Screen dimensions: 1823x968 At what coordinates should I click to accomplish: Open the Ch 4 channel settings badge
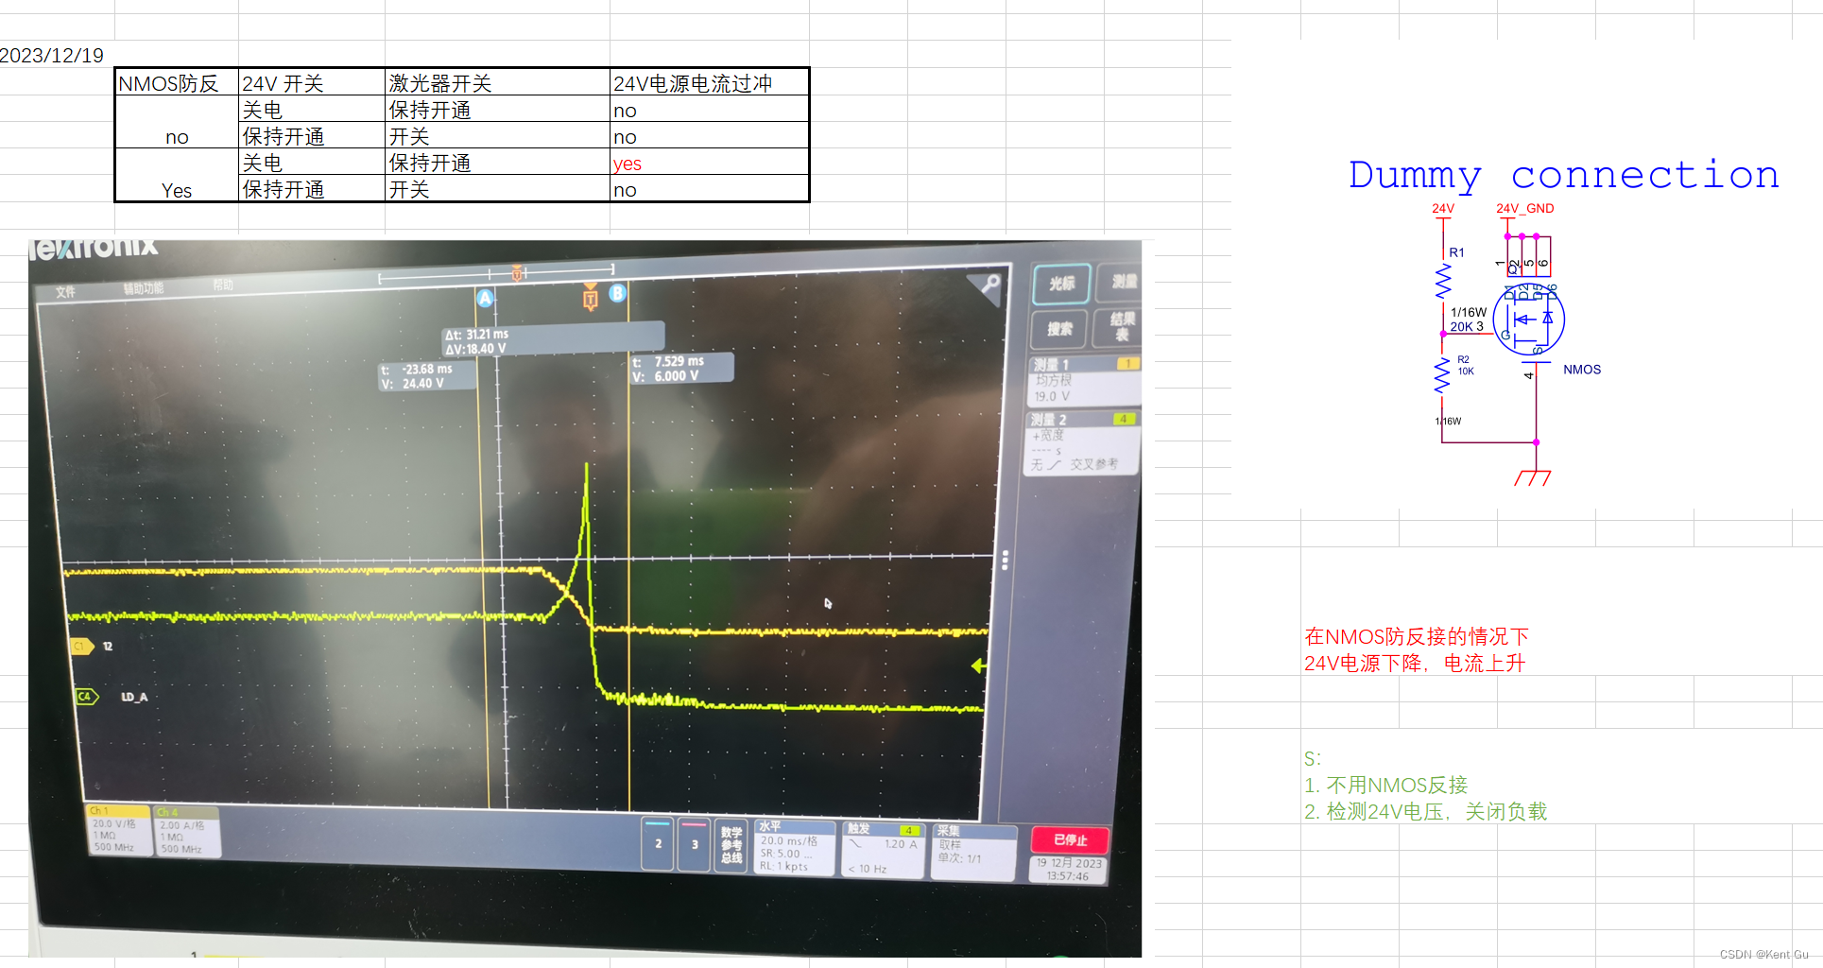coord(186,832)
